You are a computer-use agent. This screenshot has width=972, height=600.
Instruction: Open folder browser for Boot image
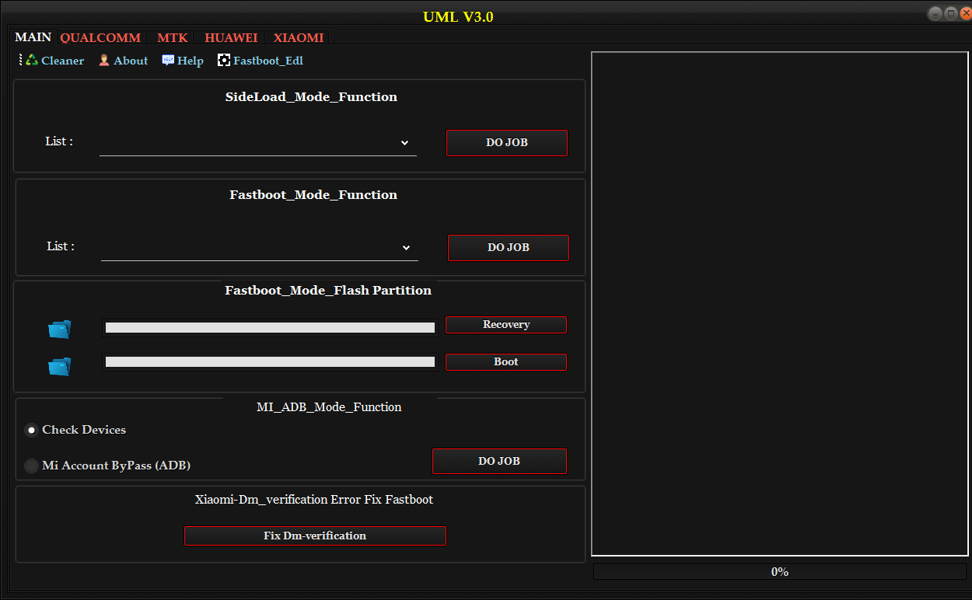pos(60,365)
